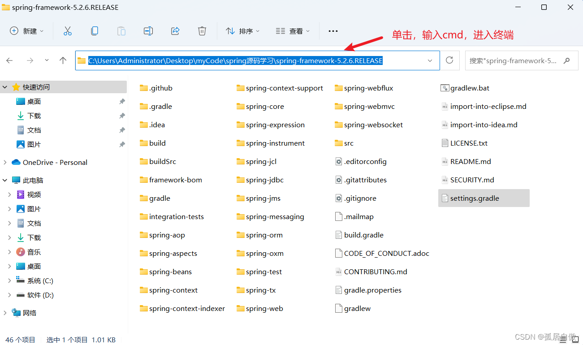The width and height of the screenshot is (583, 345).
Task: Select the framework-bom folder
Action: pos(171,180)
